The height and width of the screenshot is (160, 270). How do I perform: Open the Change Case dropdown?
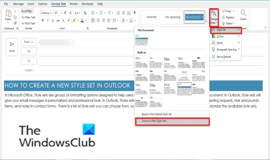pos(78,13)
